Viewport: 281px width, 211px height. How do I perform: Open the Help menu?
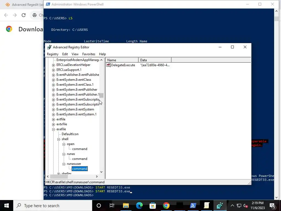[102, 54]
